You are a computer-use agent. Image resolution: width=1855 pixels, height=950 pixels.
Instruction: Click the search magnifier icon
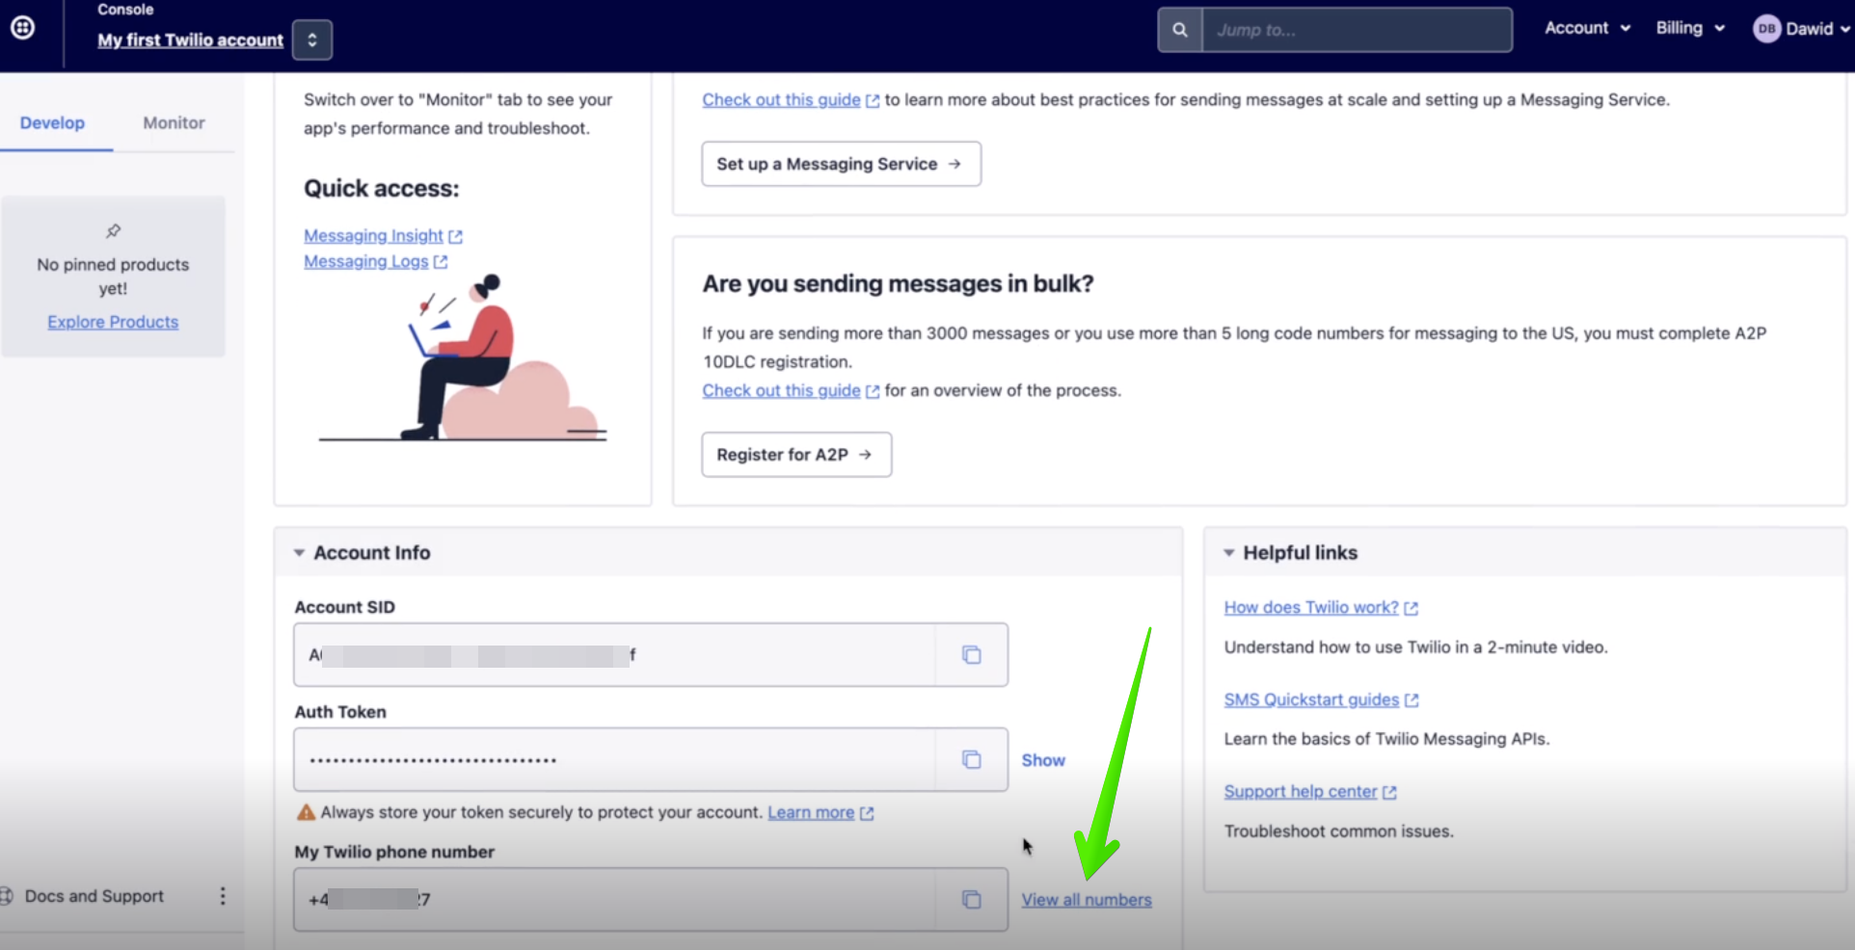point(1180,30)
